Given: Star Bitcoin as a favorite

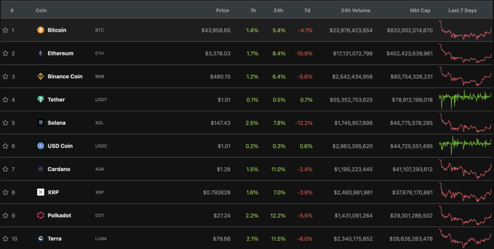Looking at the screenshot, I should point(5,30).
